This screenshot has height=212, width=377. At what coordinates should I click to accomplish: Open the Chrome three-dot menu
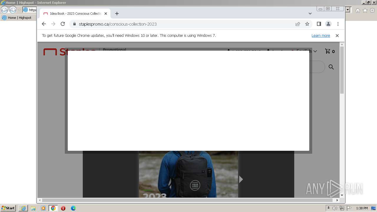[338, 24]
